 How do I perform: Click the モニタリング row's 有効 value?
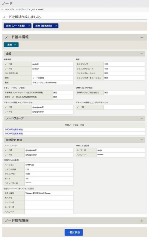[x=106, y=64]
